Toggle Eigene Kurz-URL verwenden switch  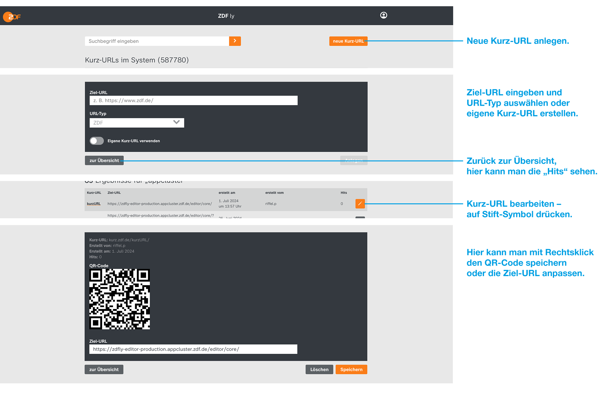coord(97,141)
